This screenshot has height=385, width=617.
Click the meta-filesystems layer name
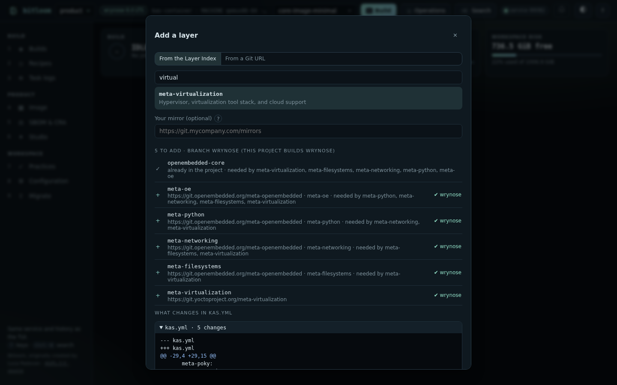pyautogui.click(x=194, y=267)
